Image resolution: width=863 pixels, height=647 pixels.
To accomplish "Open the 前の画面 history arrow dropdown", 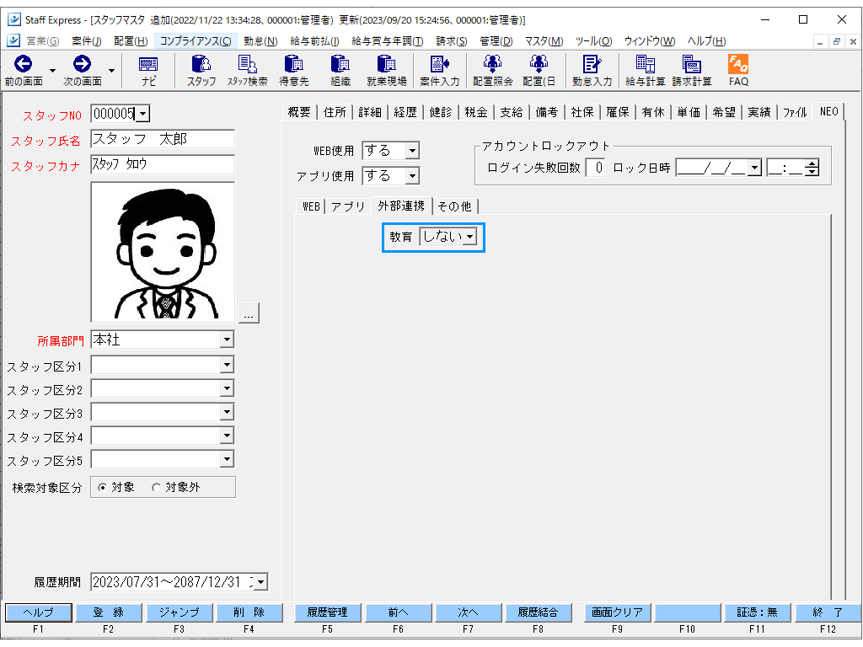I will tap(53, 71).
